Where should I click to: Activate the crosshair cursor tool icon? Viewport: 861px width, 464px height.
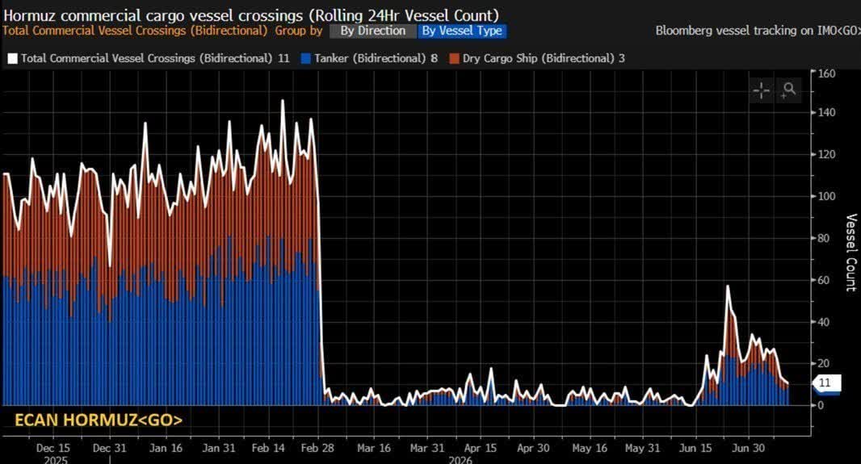click(x=762, y=90)
